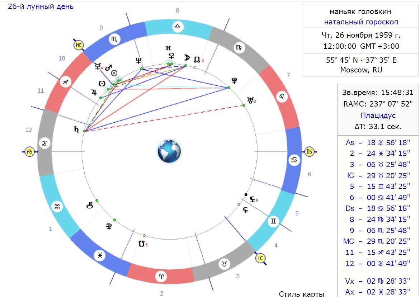Screen dimensions: 420x297
Task: Select the Leo sign on the zodiac ring
Action: (282, 97)
